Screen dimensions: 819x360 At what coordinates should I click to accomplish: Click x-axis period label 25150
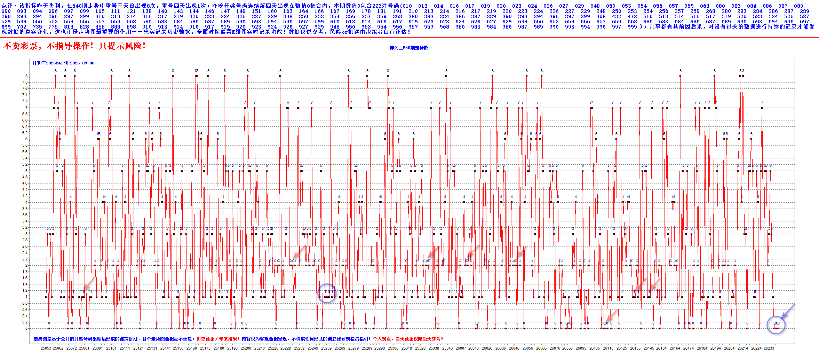coord(178,348)
